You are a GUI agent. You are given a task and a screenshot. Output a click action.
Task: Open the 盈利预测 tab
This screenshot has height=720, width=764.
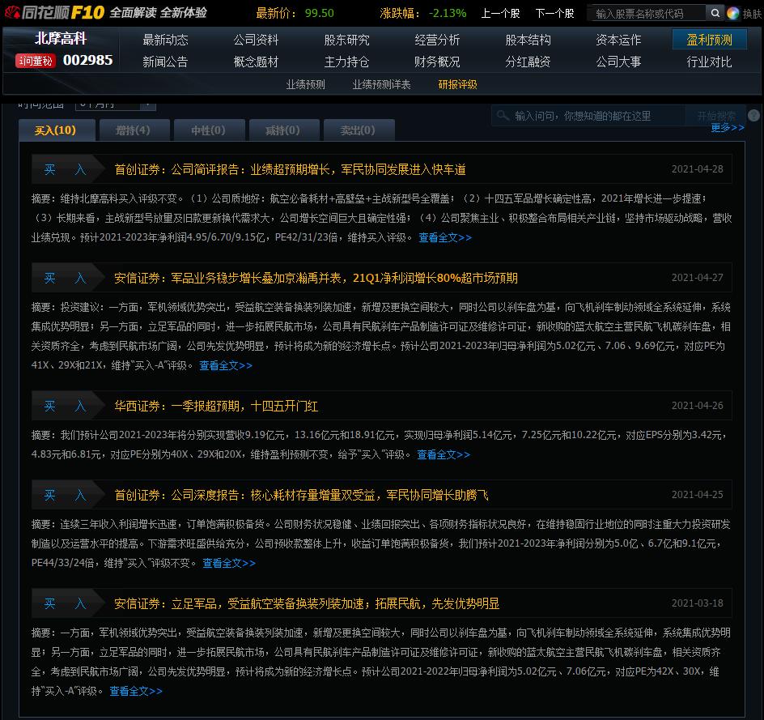point(709,39)
